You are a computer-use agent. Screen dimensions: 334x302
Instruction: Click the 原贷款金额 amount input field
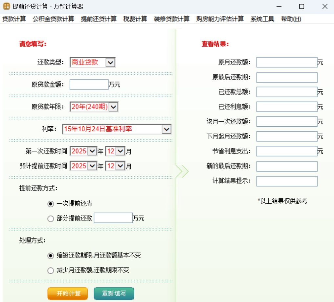coord(89,84)
